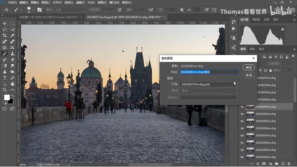Expand the opacity percentage dropdown

113,10
